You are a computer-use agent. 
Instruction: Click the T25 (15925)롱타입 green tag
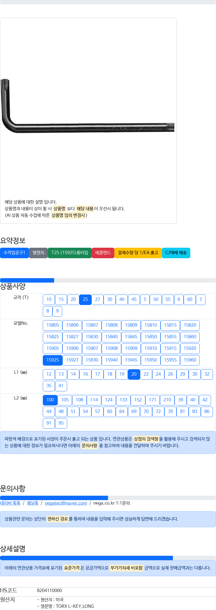tap(70, 253)
